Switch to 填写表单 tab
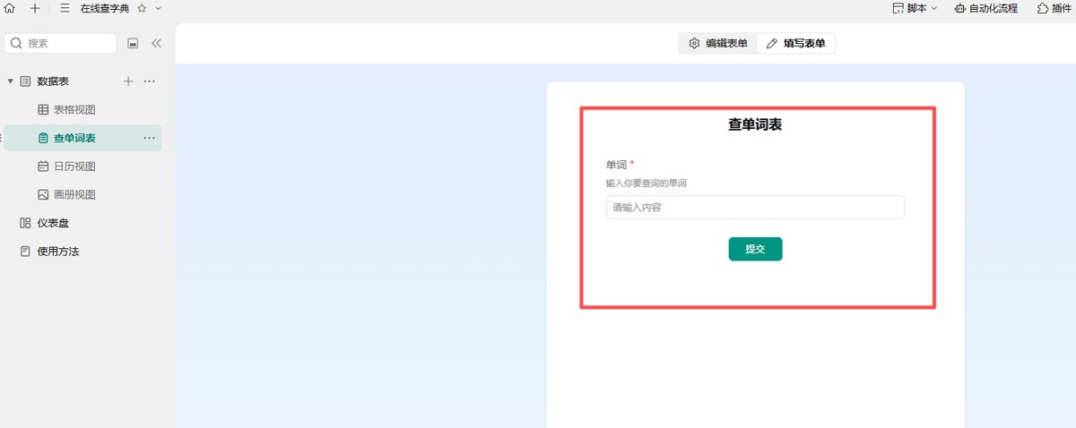1076x428 pixels. point(796,43)
